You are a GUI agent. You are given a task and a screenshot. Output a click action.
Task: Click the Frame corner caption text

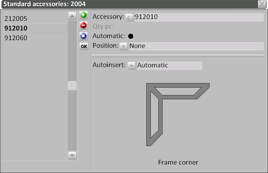click(x=178, y=162)
